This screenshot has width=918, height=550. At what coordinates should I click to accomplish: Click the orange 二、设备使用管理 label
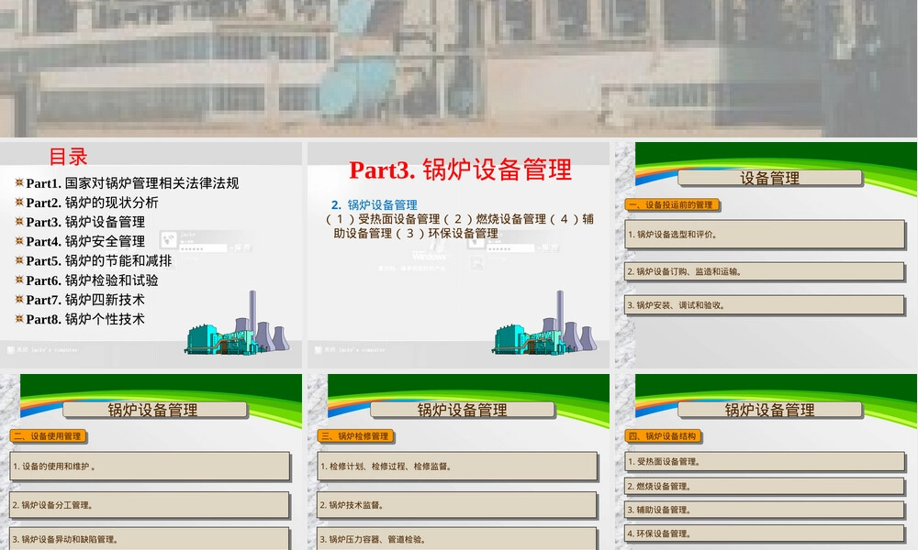[x=49, y=436]
